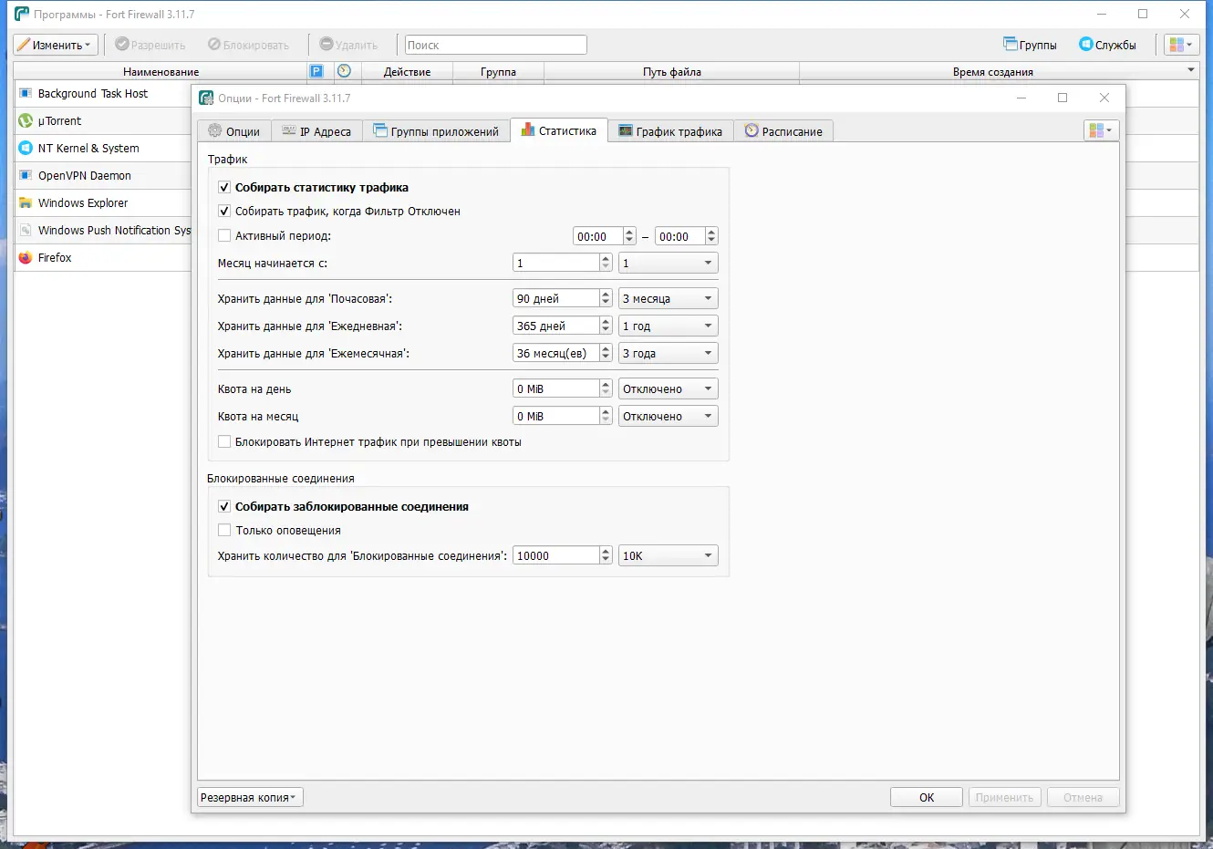Switch to the 'График трафика' tab
Viewport: 1213px width, 849px height.
(670, 131)
